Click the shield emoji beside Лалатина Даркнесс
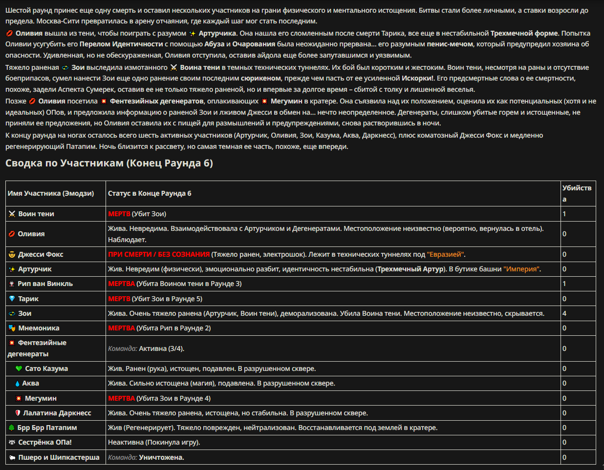 [x=18, y=413]
